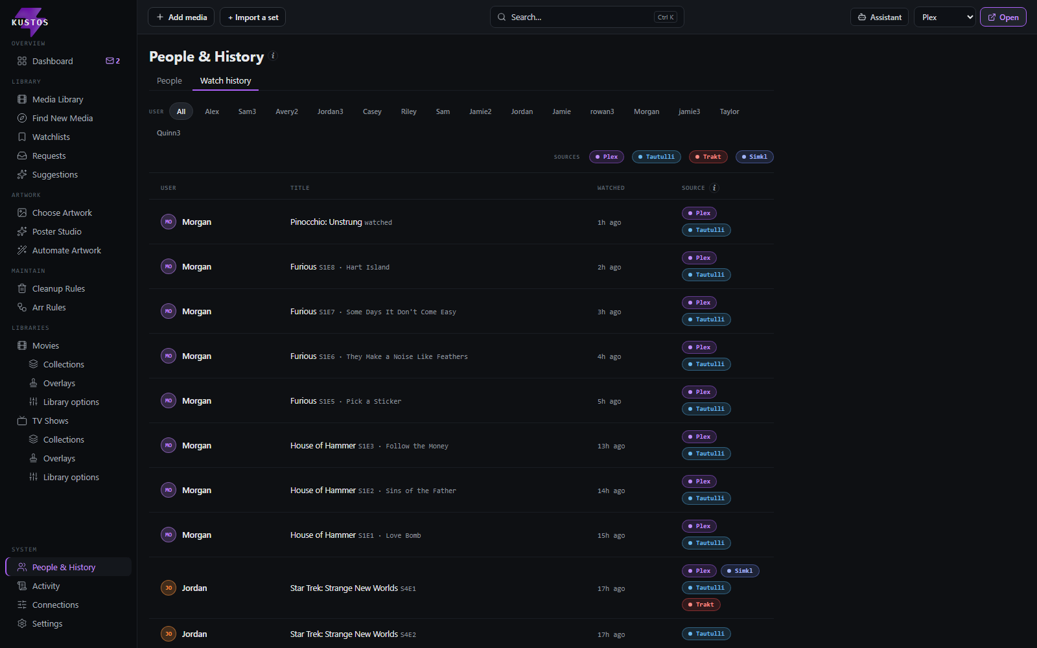The image size is (1037, 648).
Task: Click the Automate Artwork wand icon
Action: [x=22, y=250]
